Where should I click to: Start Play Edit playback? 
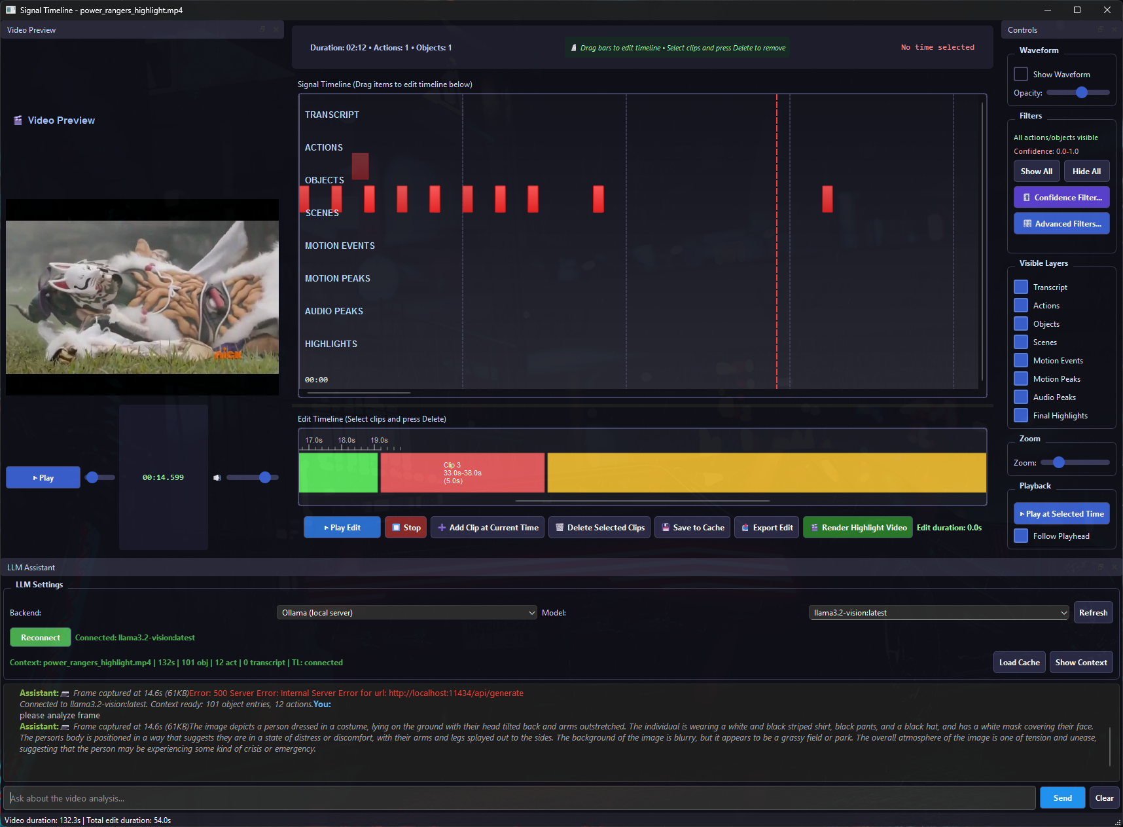pyautogui.click(x=342, y=527)
